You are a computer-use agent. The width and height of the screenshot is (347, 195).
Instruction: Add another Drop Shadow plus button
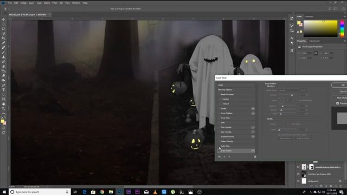tap(253, 151)
